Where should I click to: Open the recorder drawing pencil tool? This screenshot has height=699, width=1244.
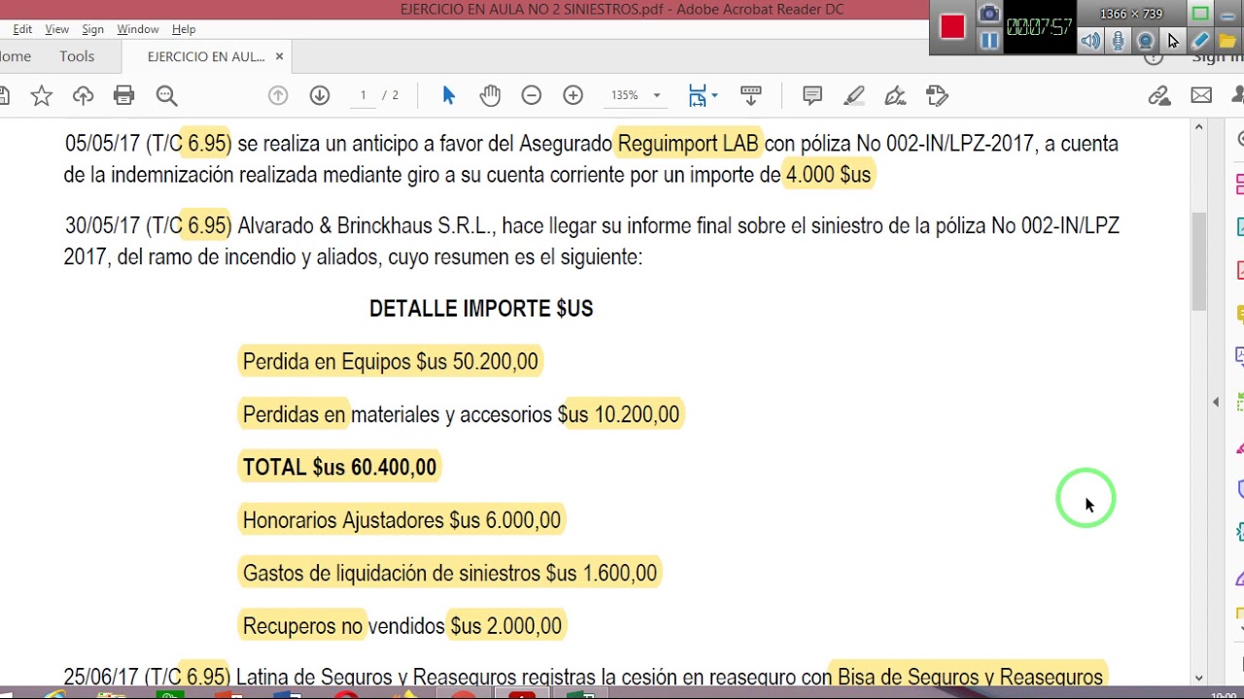pos(1200,41)
